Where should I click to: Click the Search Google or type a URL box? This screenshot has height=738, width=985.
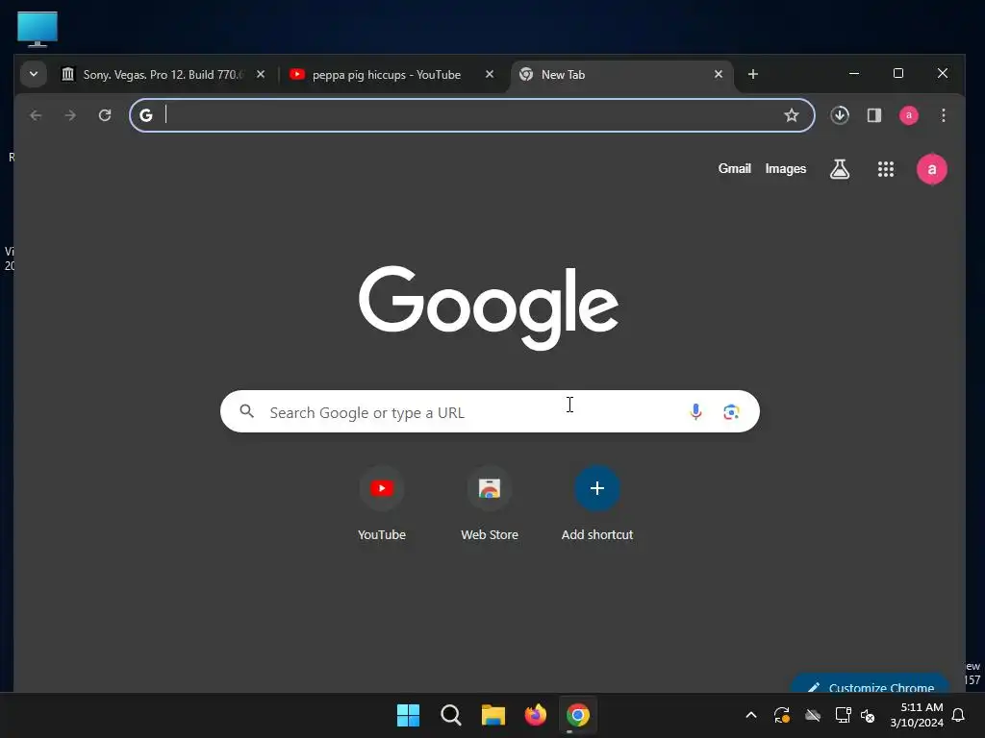coord(490,411)
